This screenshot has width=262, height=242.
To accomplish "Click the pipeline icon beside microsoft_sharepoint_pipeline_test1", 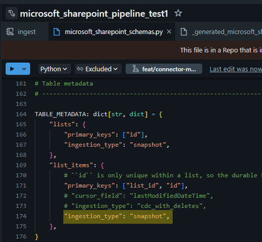I will point(12,14).
